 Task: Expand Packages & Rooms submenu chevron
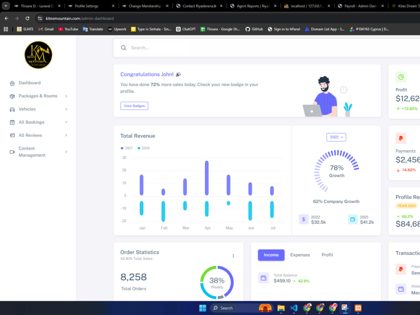(66, 96)
